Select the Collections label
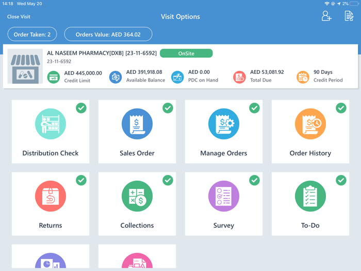The width and height of the screenshot is (361, 271). (x=137, y=226)
